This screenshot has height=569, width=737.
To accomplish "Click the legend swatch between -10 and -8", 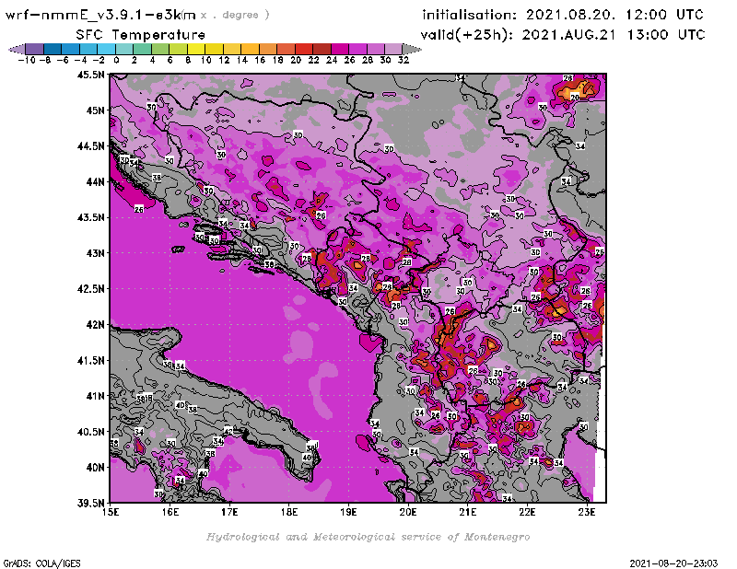I will tap(35, 49).
